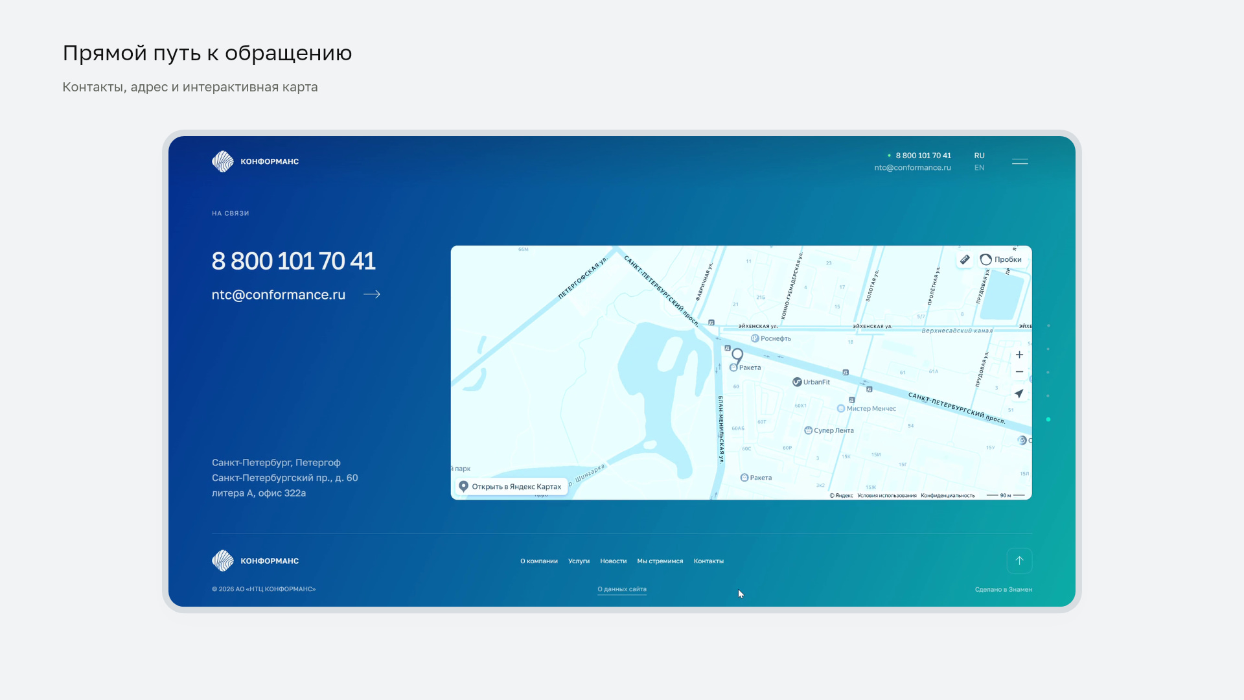This screenshot has width=1244, height=700.
Task: Open О компании in the footer menu
Action: click(x=539, y=561)
